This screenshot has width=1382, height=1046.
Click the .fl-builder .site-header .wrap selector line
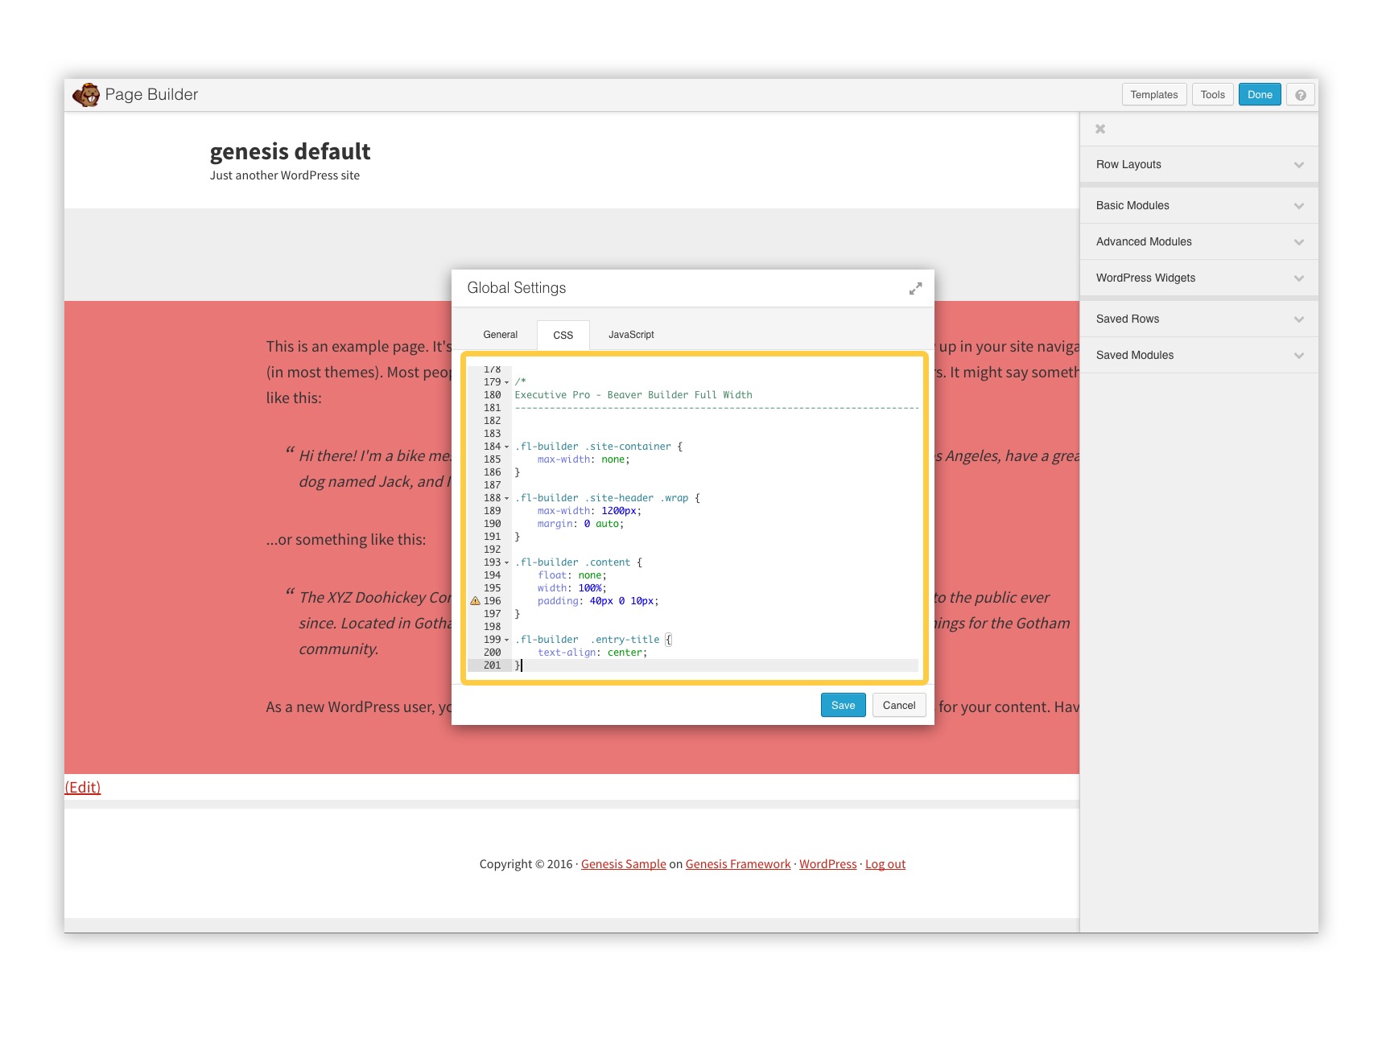608,498
